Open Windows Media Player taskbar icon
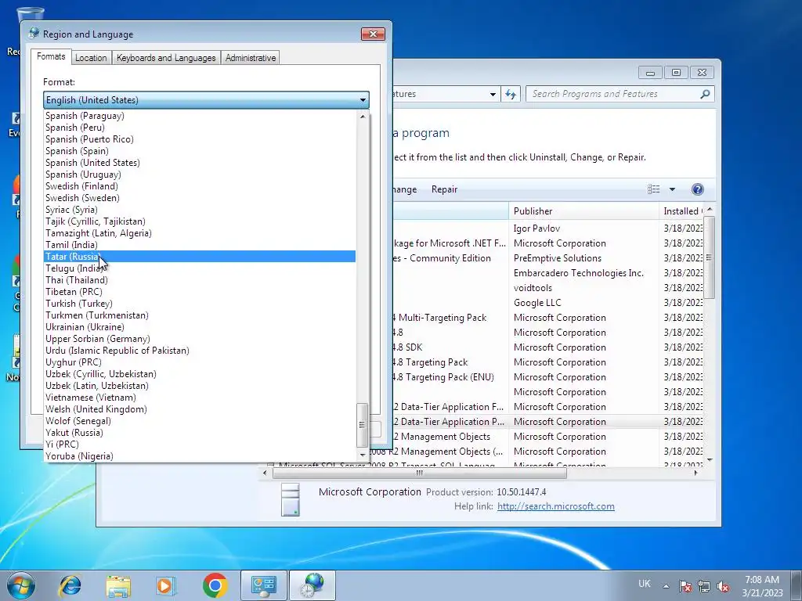Screen dimensions: 802x601 point(165,585)
